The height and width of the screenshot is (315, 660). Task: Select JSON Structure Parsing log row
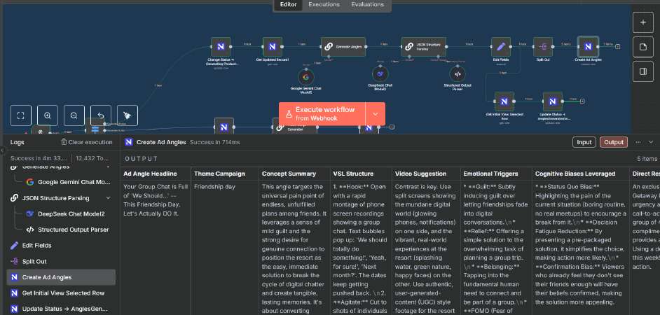(61, 198)
